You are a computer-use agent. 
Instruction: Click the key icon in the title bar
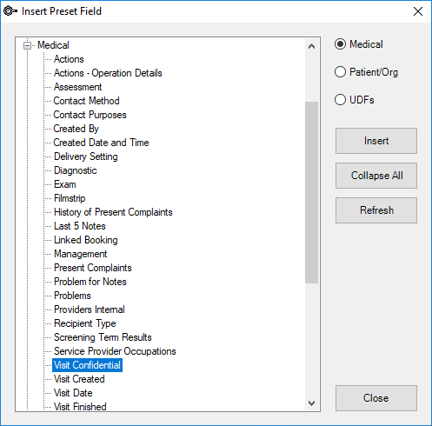tap(10, 11)
